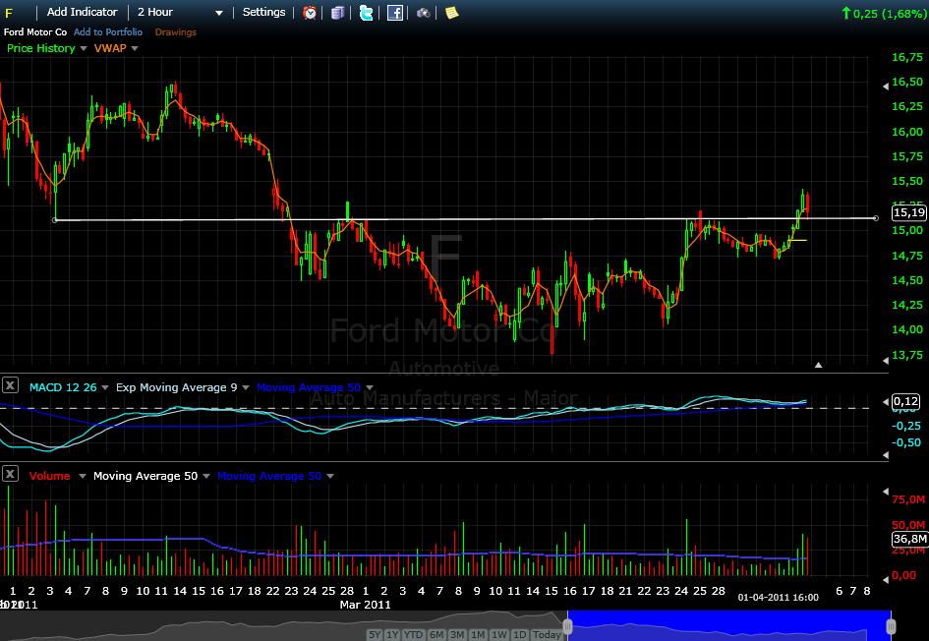Click the blue selected range in navigator
This screenshot has height=641, width=929.
[728, 625]
